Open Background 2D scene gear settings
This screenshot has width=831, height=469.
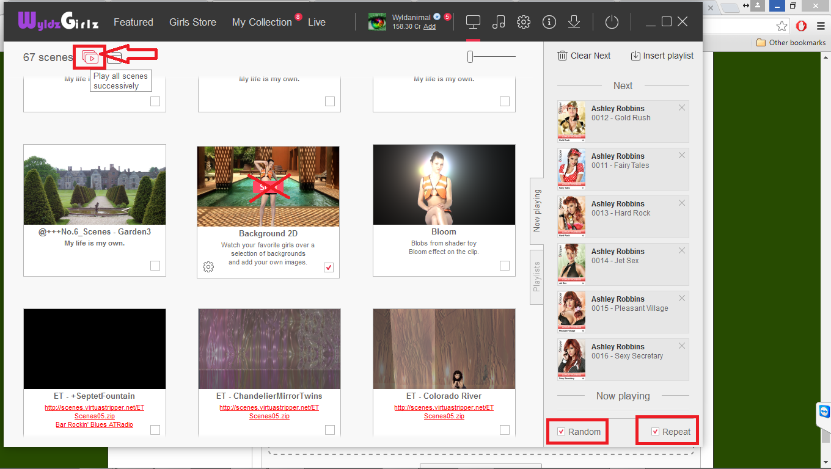208,267
